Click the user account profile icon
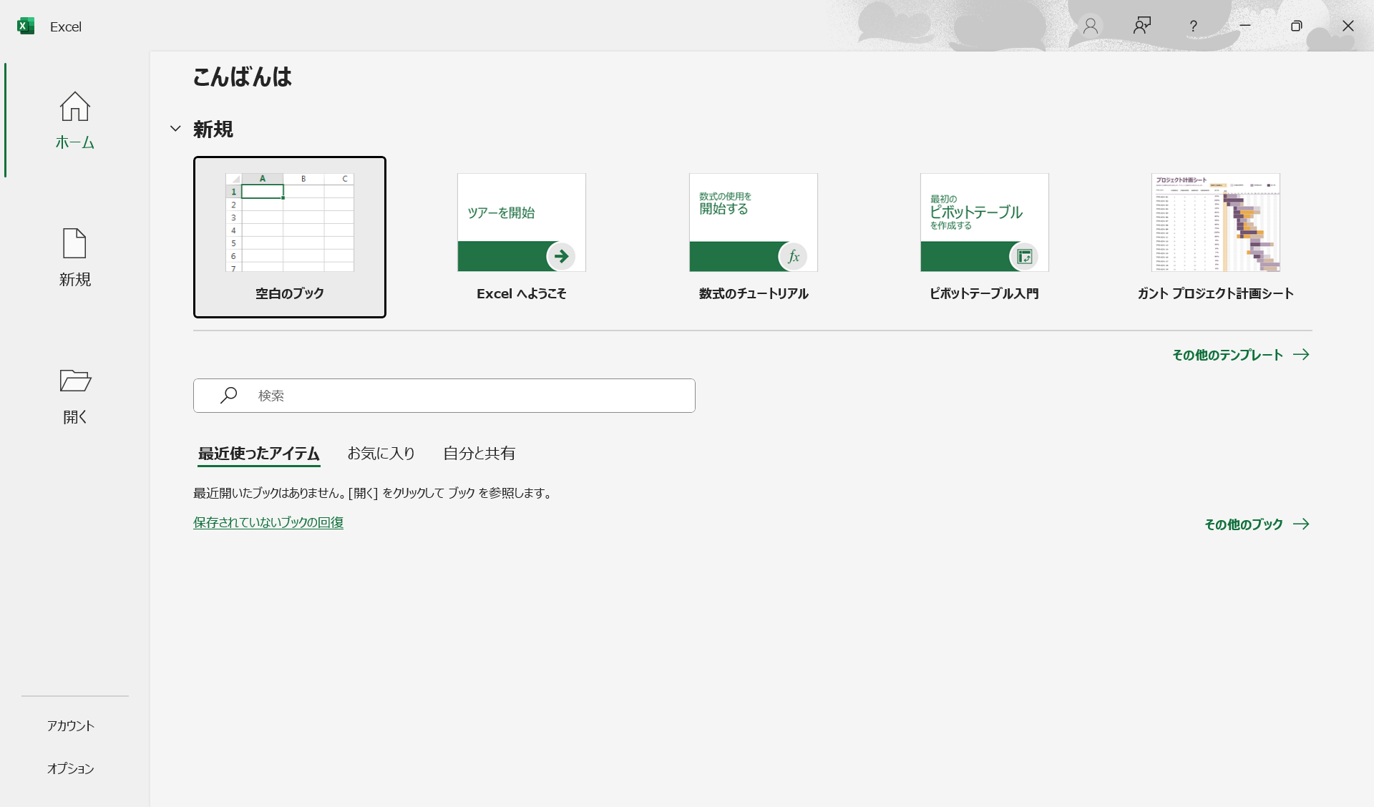 click(1090, 26)
